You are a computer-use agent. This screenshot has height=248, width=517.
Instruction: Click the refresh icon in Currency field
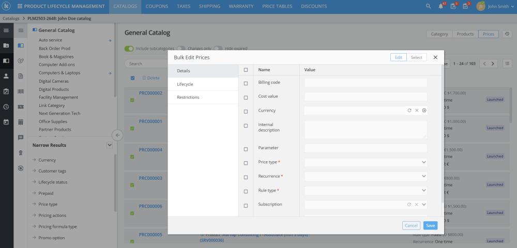pos(409,111)
